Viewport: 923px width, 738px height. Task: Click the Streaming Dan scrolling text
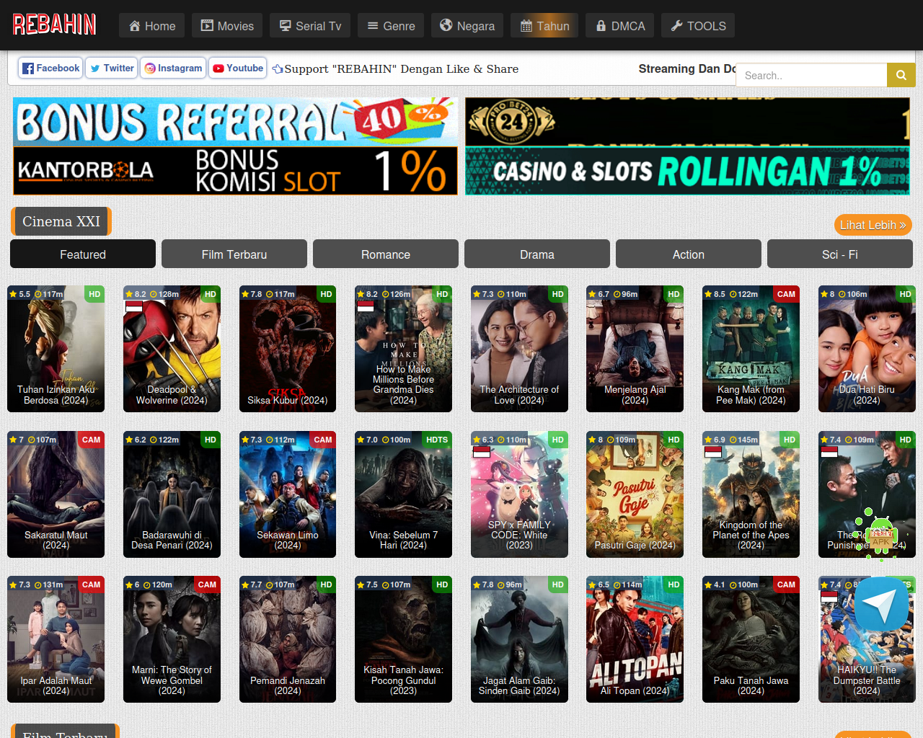pos(686,68)
